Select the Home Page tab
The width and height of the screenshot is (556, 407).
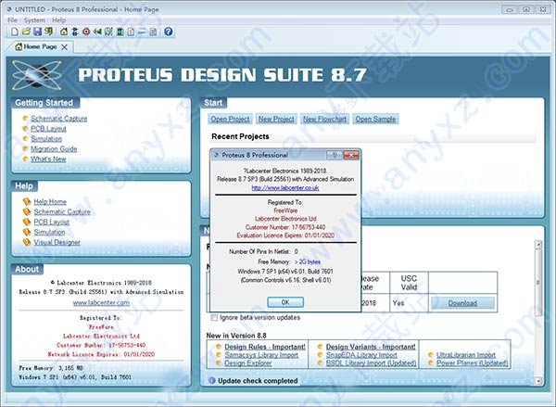click(40, 47)
